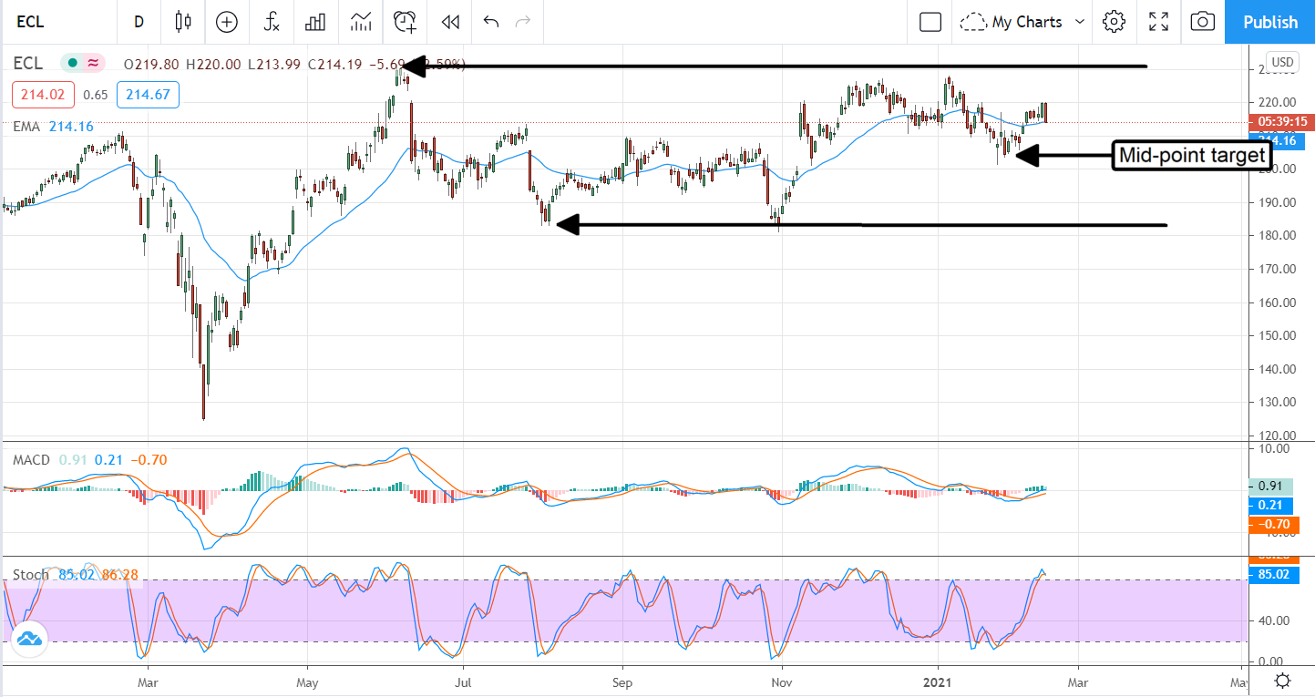Take a chart snapshot with the camera icon
1315x697 pixels.
point(1203,22)
